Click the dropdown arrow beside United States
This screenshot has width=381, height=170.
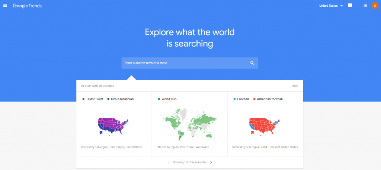pyautogui.click(x=342, y=6)
